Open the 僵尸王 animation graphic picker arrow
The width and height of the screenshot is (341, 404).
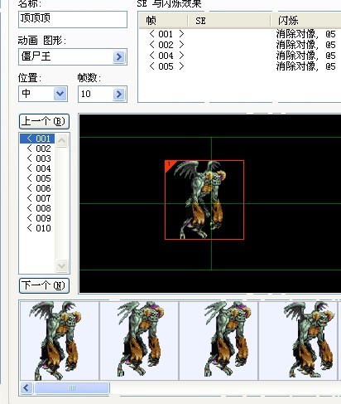click(119, 57)
